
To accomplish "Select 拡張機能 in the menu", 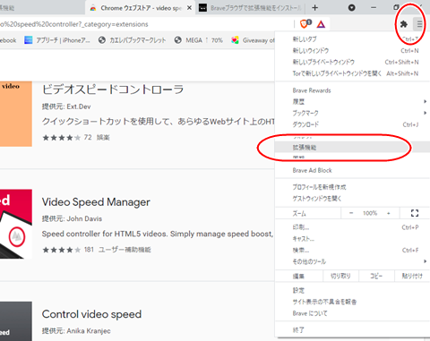I will 352,147.
